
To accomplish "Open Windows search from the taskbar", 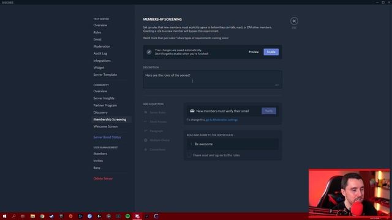I will pyautogui.click(x=13, y=216).
